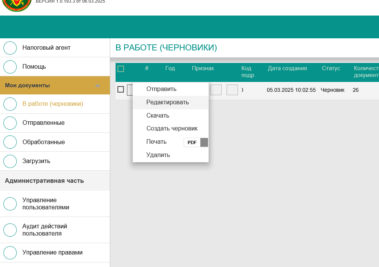Click the circle icon beside Отправленные
This screenshot has width=379, height=267.
[x=10, y=123]
